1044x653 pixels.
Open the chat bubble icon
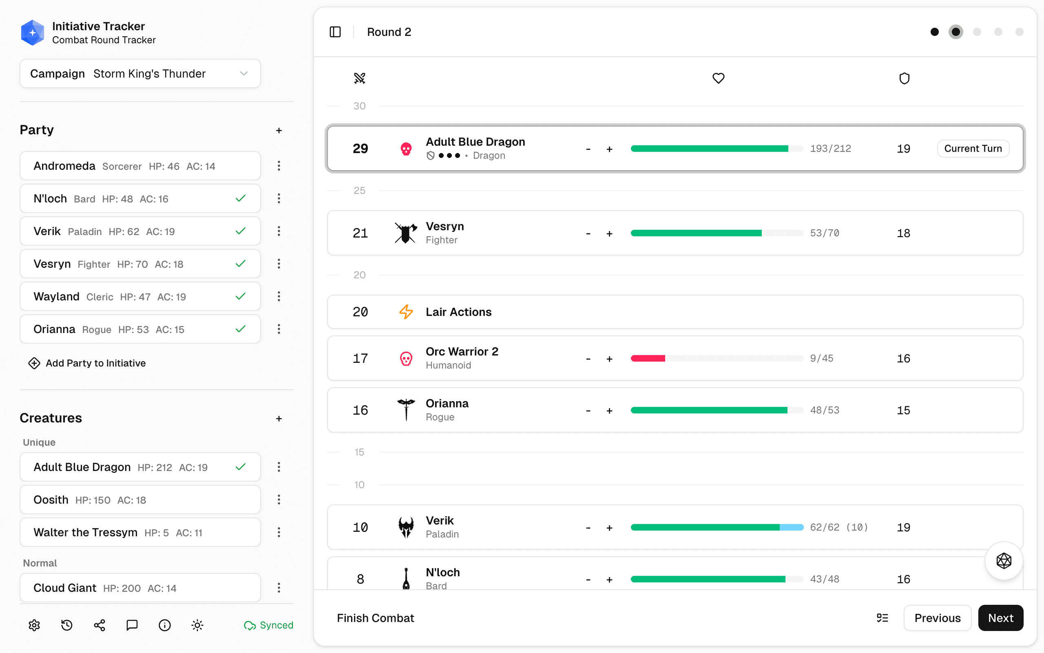tap(132, 625)
